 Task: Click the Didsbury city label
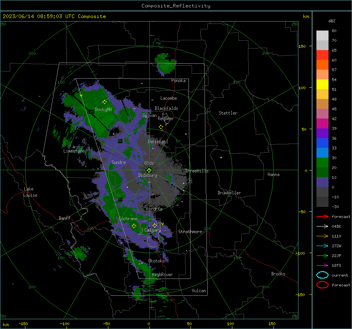(147, 175)
